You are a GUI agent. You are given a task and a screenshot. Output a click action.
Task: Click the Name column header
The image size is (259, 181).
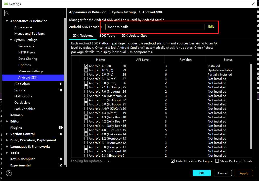[100, 60]
